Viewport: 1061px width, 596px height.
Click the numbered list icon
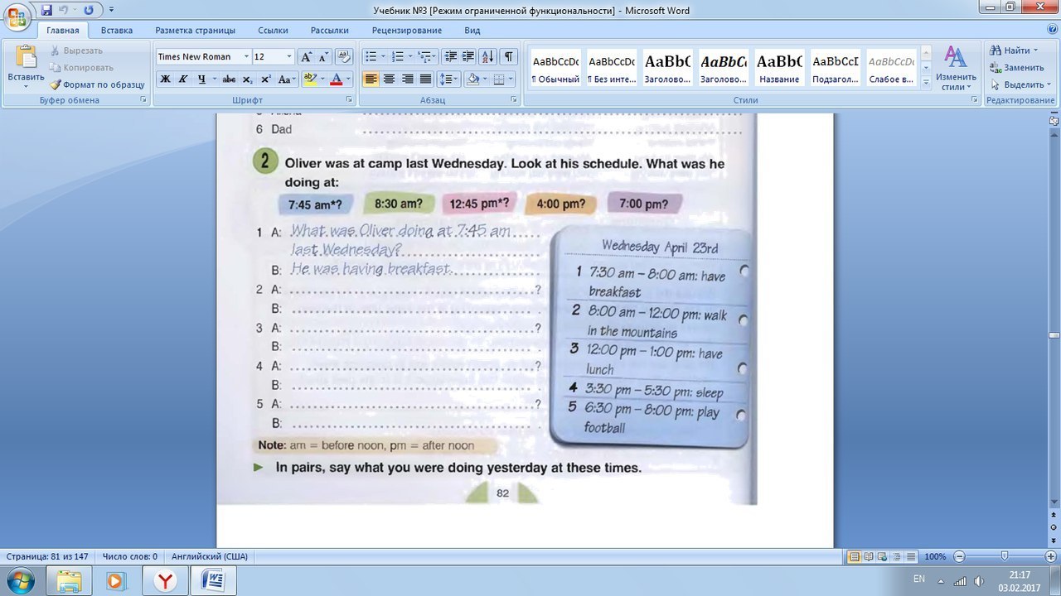click(x=396, y=56)
